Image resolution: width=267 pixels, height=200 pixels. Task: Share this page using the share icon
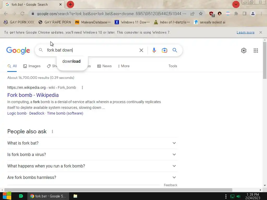pyautogui.click(x=192, y=14)
